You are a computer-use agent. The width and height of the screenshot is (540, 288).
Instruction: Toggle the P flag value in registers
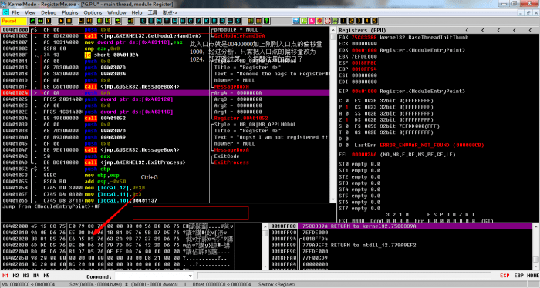(347, 107)
